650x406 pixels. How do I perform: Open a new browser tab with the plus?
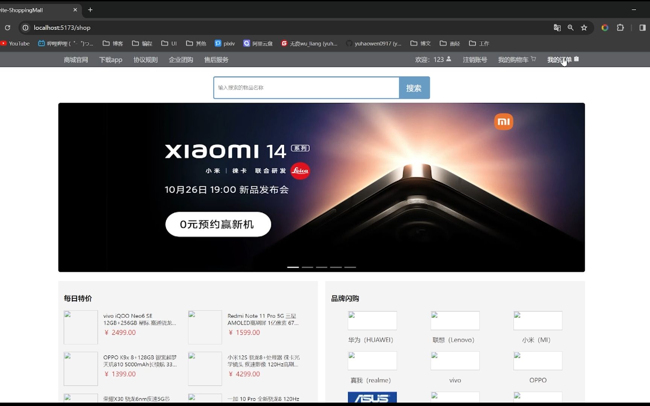(x=90, y=10)
